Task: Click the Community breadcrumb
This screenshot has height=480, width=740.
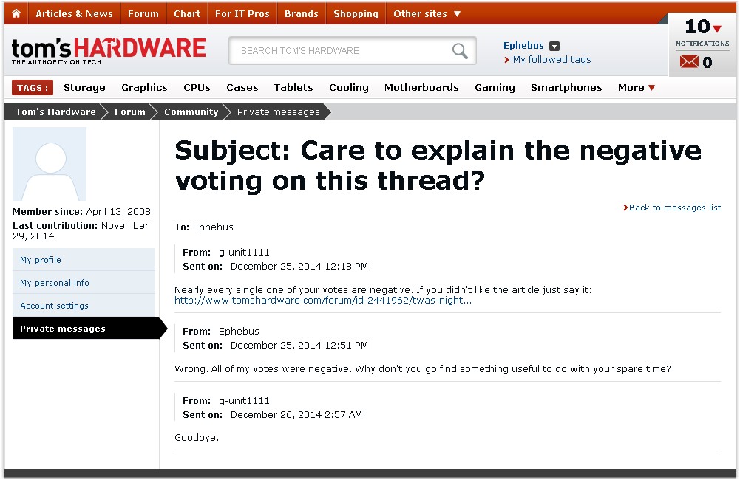Action: [x=191, y=112]
